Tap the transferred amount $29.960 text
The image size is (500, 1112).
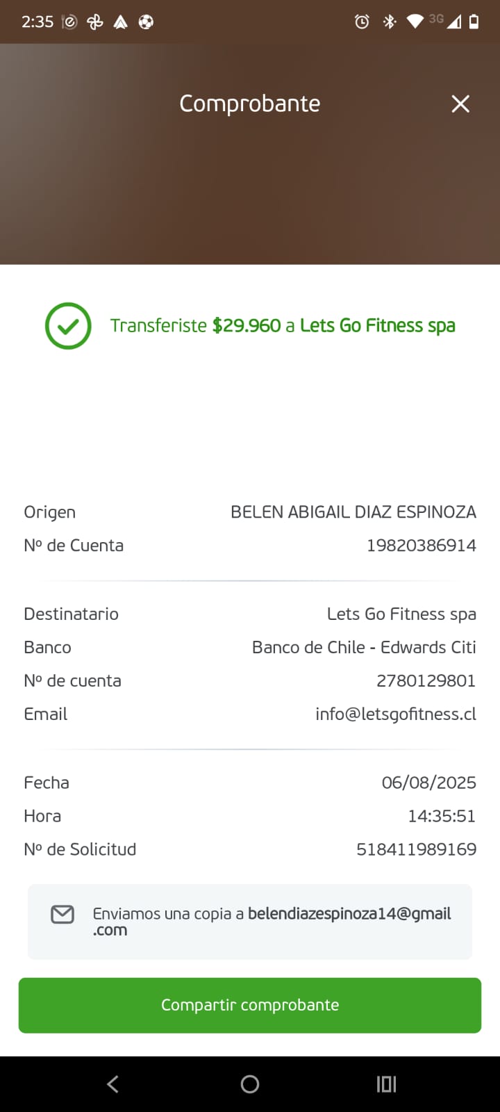(247, 325)
